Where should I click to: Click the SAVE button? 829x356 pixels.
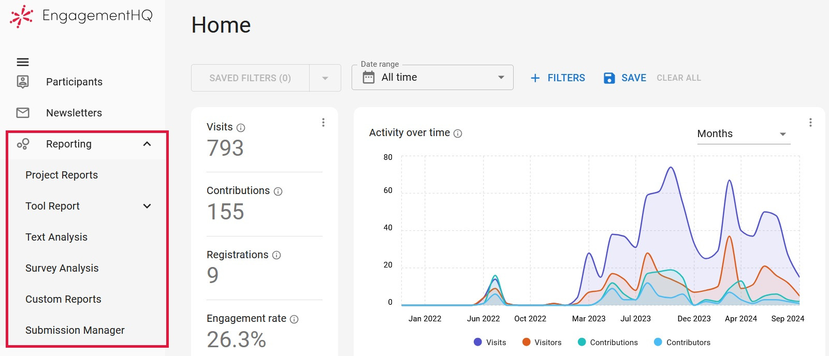click(624, 78)
